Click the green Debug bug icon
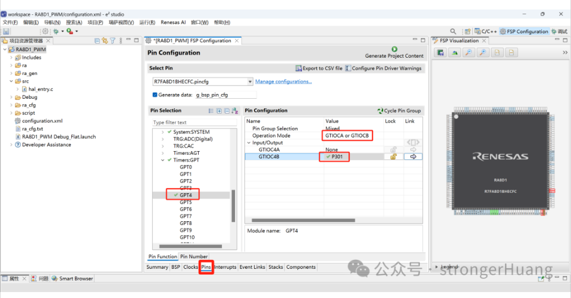Viewport: 571px width, 298px height. click(56, 32)
